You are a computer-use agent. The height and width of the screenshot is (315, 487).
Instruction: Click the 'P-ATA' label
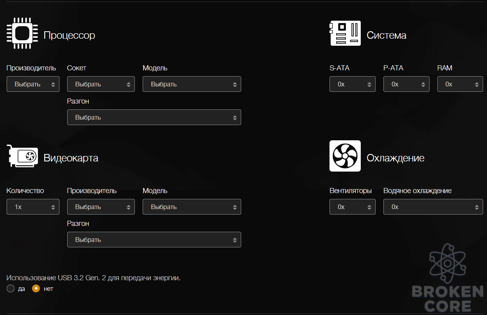(x=393, y=68)
